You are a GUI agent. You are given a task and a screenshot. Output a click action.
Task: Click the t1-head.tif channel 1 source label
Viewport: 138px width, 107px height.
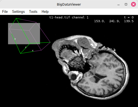tap(69, 17)
